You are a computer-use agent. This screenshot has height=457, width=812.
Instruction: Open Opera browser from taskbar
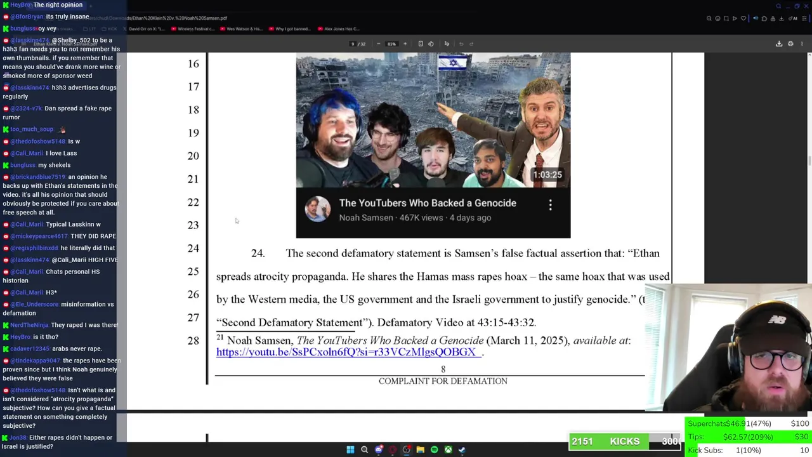coord(393,450)
